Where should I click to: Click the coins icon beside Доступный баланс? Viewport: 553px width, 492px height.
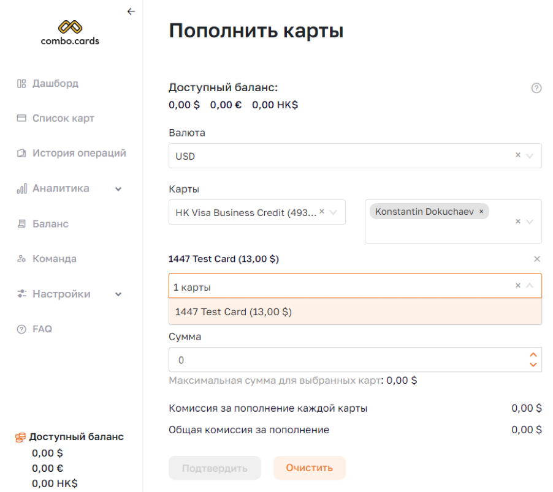pyautogui.click(x=20, y=437)
